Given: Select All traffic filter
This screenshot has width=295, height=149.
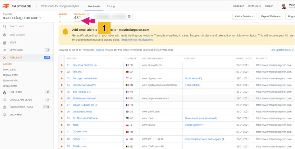Looking at the screenshot, I should (x=7, y=64).
